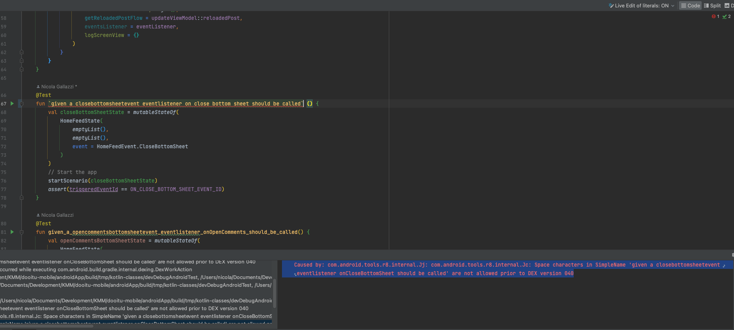Click the @Test annotation on line 66
This screenshot has width=734, height=330.
(x=44, y=95)
